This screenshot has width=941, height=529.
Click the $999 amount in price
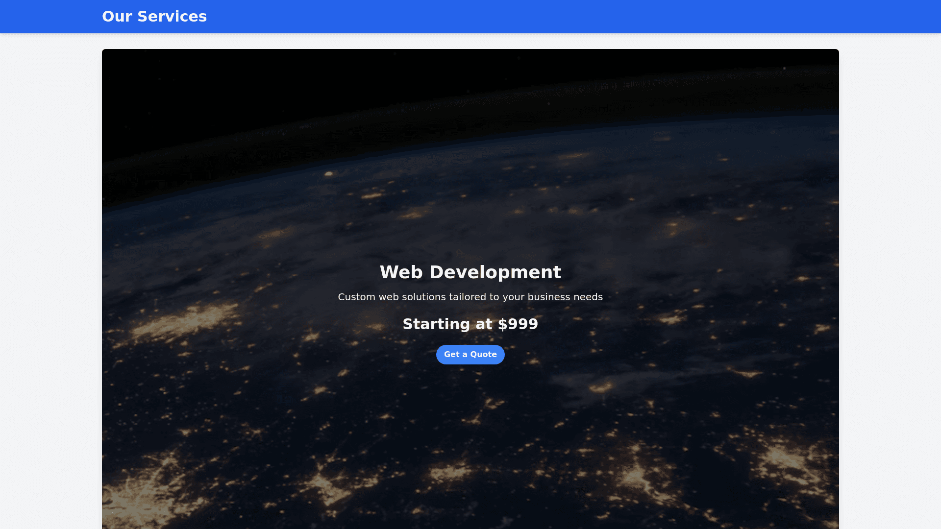[518, 324]
